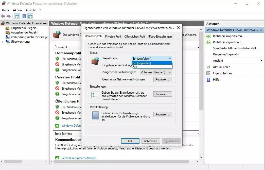Switch to IPsec-Einstellungen tab
This screenshot has height=170, width=265.
click(160, 36)
